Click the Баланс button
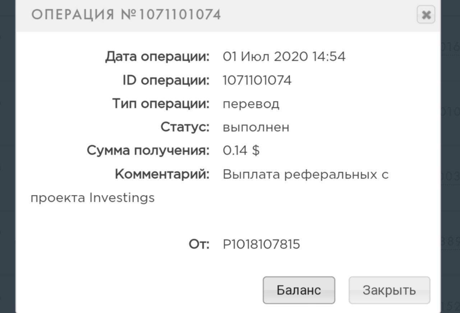 299,290
